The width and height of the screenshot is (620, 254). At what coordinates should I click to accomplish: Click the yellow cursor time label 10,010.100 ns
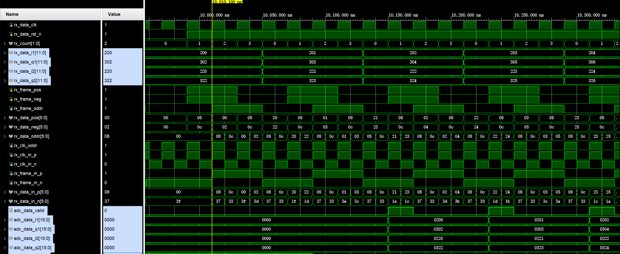pos(227,2)
